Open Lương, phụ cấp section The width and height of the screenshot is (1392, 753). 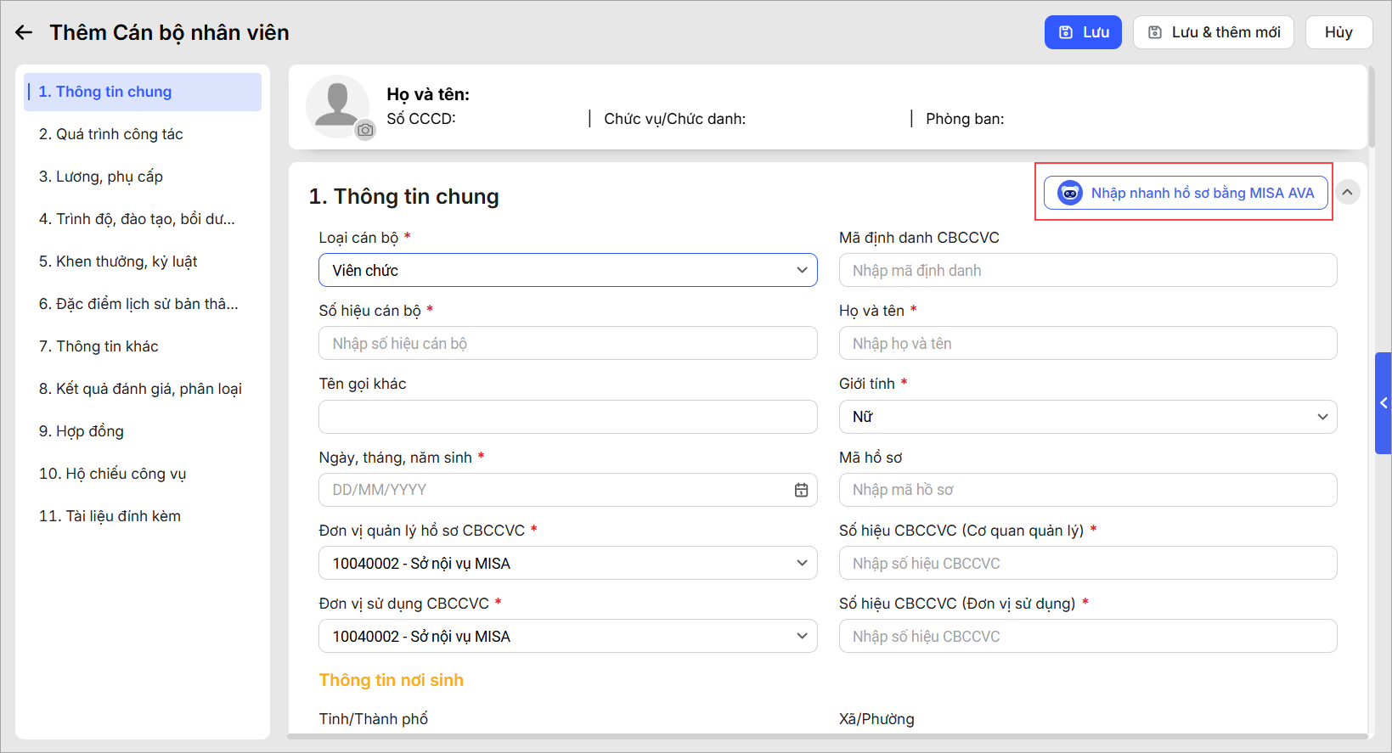(x=101, y=177)
